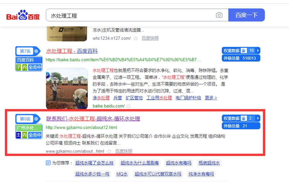The image size is (289, 183).
Task: Toggle the 全击中 tag of 8th result
Action: point(35,135)
